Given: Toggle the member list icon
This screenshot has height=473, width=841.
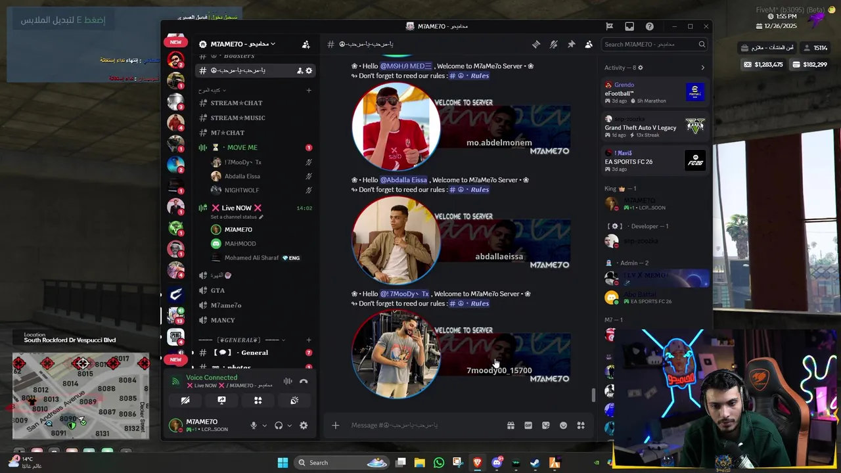Looking at the screenshot, I should click(589, 44).
